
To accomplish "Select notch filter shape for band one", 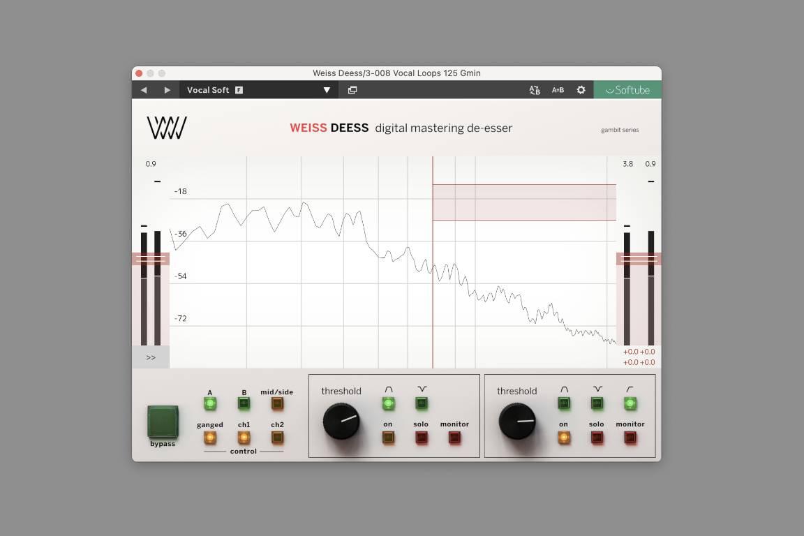I will click(x=422, y=403).
